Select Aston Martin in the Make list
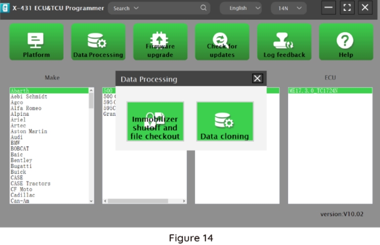Screen dimensions: 380x245 click(49, 131)
